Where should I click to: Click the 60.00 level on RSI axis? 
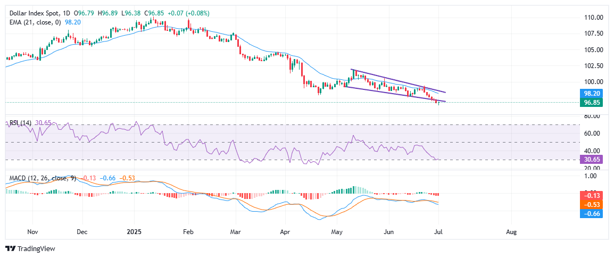[x=592, y=133]
